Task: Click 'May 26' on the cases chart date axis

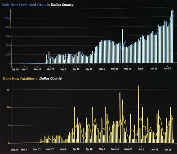Action: point(128,69)
